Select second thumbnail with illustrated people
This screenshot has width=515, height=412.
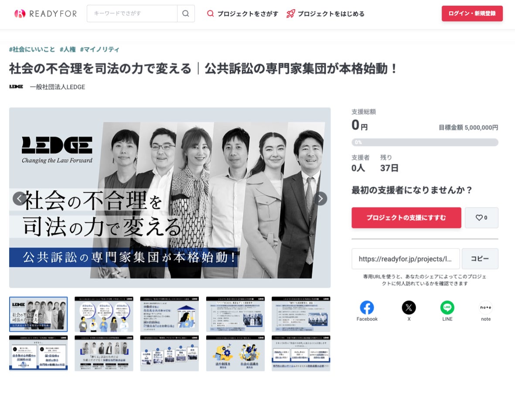[x=104, y=314]
